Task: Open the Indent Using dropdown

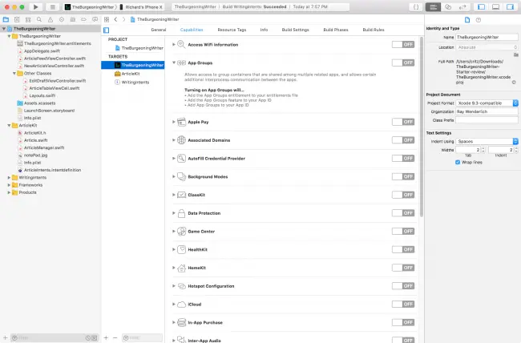Action: [487, 141]
